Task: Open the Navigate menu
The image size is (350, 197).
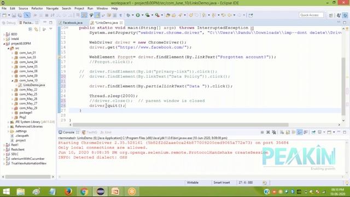Action: (52, 8)
